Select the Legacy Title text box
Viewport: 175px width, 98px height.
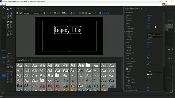[68, 30]
